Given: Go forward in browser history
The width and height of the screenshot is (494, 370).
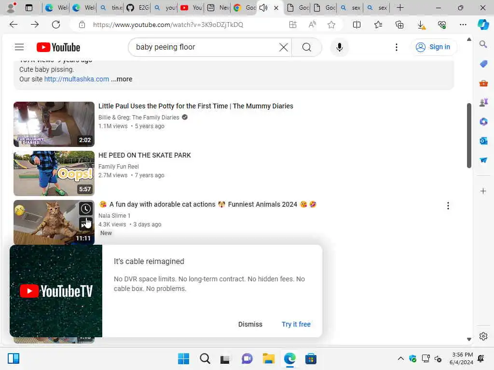Looking at the screenshot, I should 35,25.
